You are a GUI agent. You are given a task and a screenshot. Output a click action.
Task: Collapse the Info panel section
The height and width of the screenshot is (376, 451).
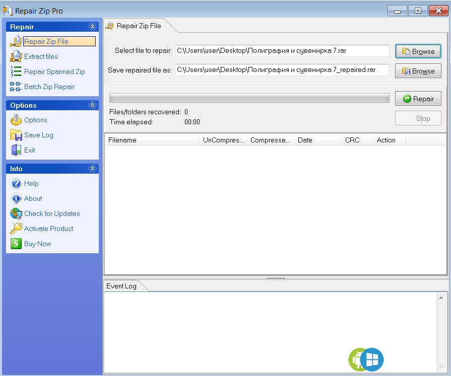(x=92, y=168)
